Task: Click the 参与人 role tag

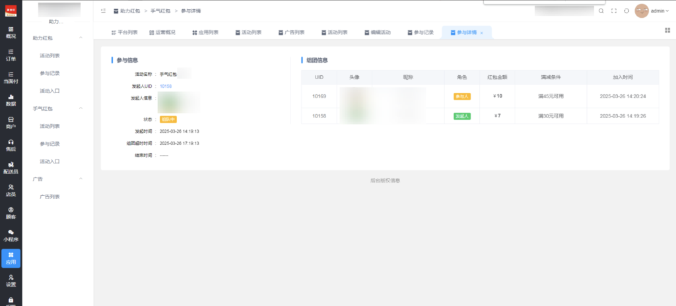Action: point(461,96)
